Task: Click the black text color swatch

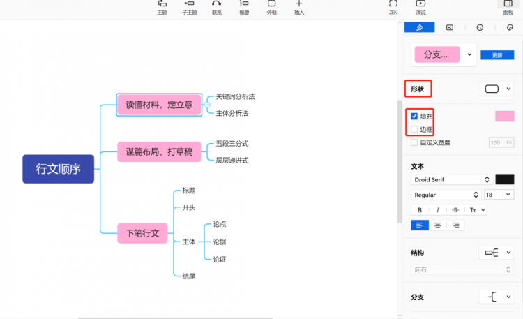Action: pos(505,179)
